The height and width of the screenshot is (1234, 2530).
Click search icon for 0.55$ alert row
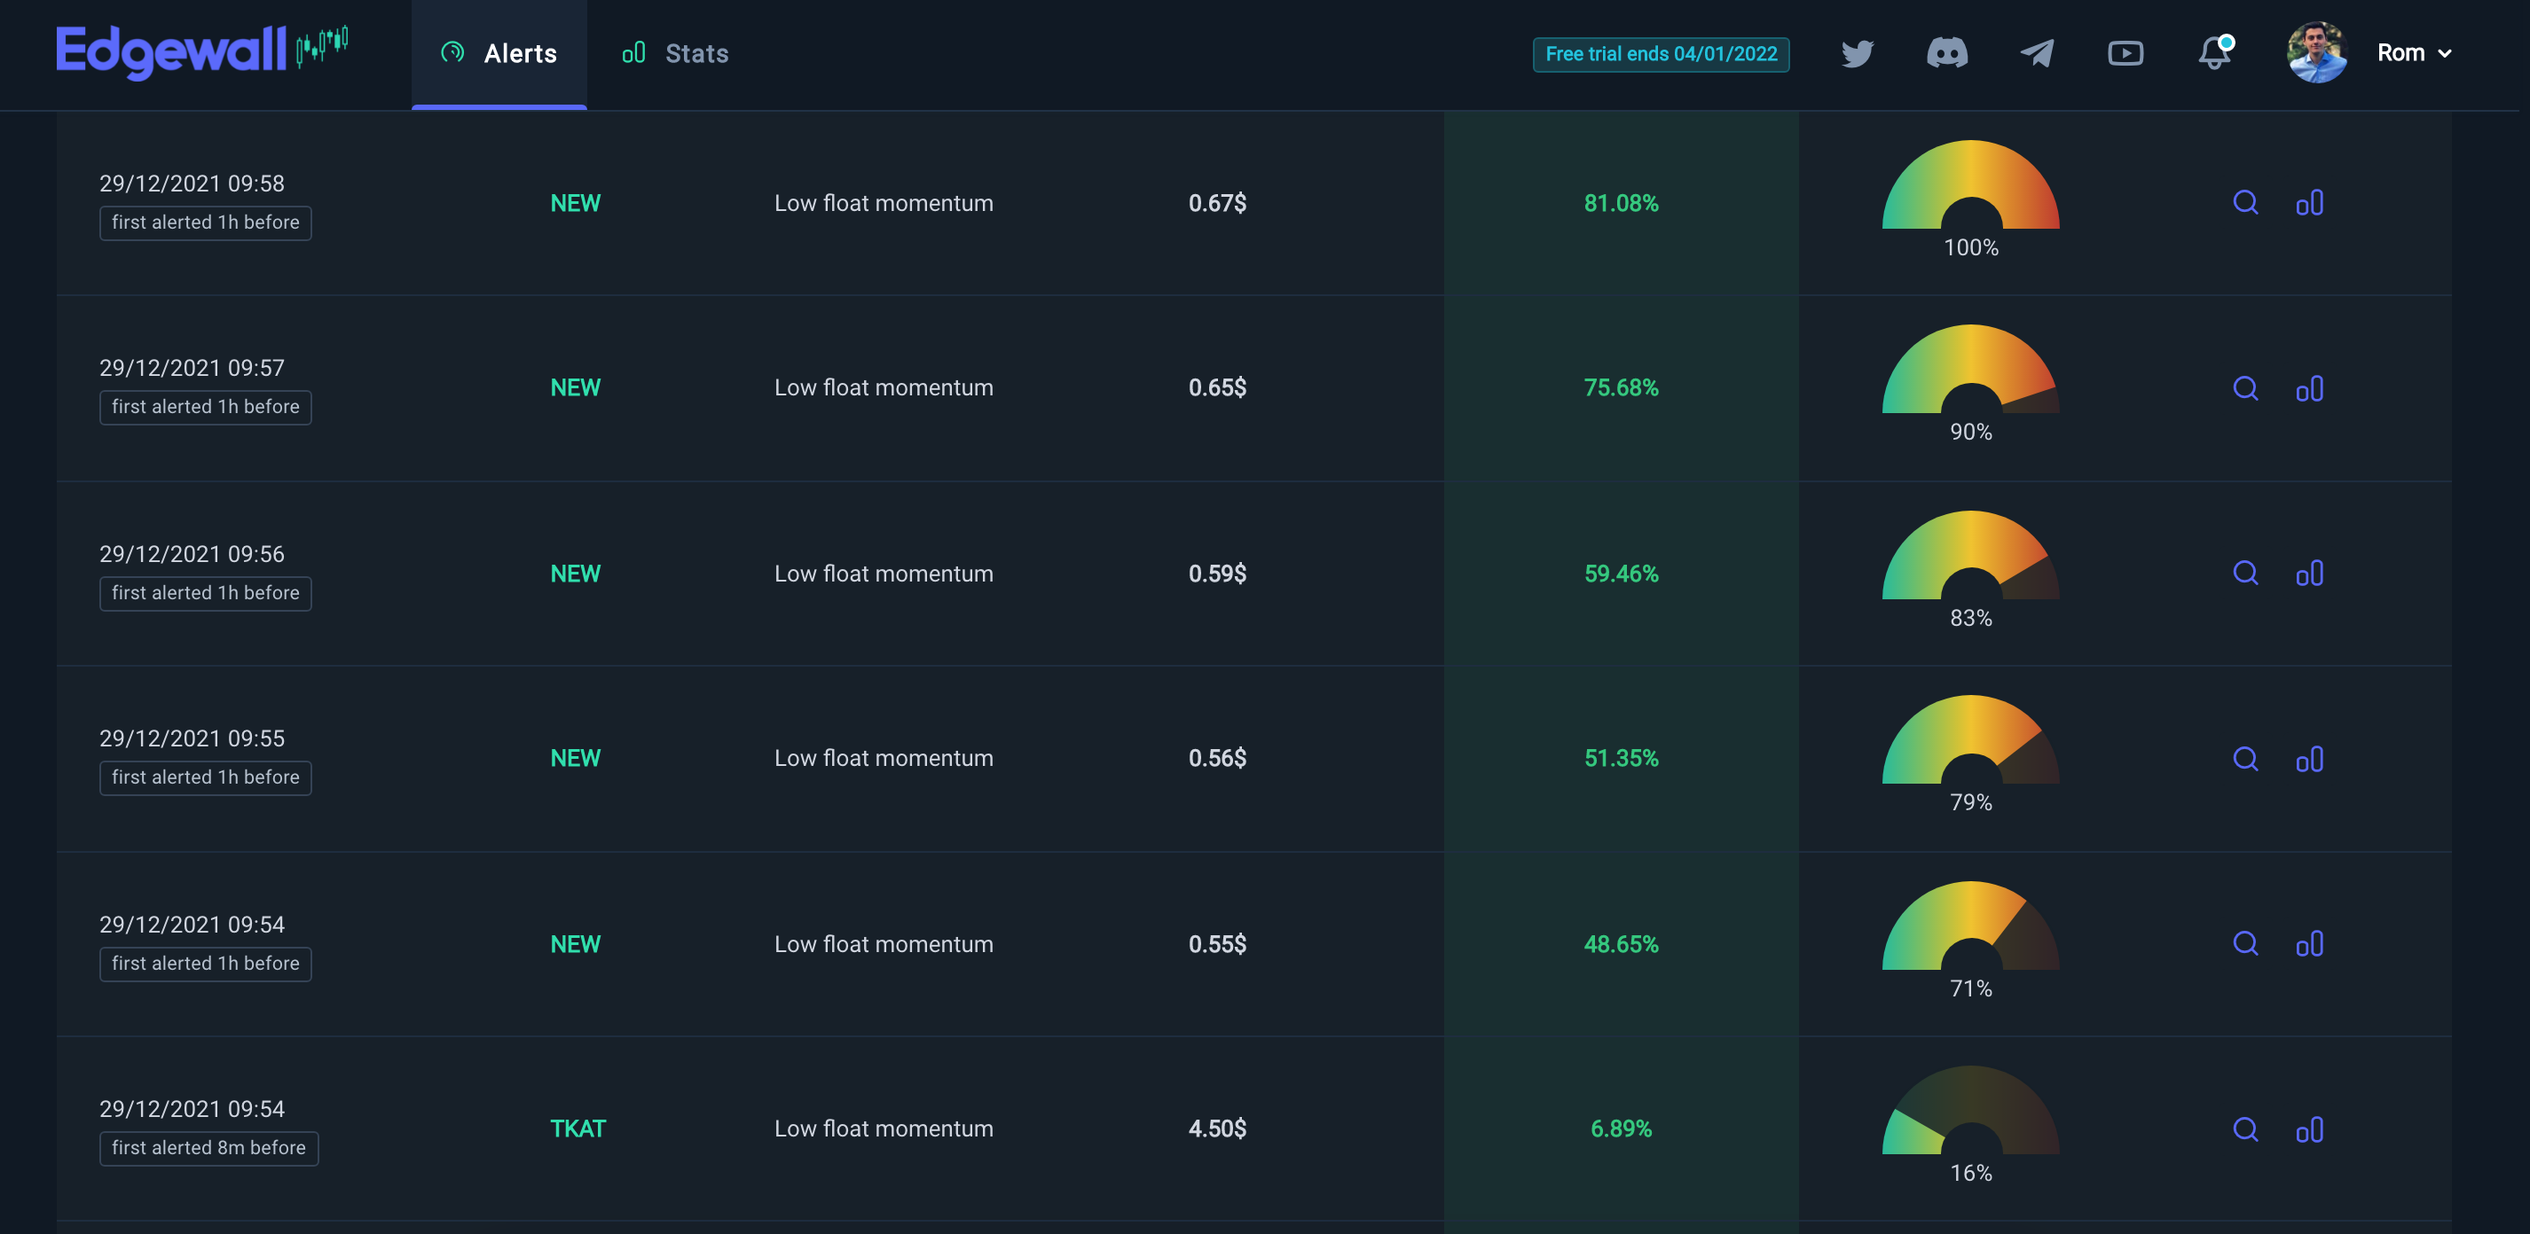coord(2245,944)
